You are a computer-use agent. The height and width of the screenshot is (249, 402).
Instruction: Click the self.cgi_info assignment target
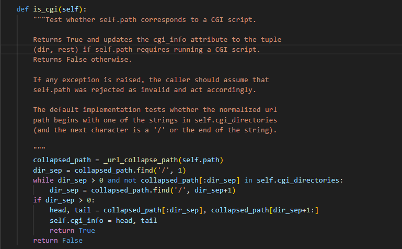76,221
